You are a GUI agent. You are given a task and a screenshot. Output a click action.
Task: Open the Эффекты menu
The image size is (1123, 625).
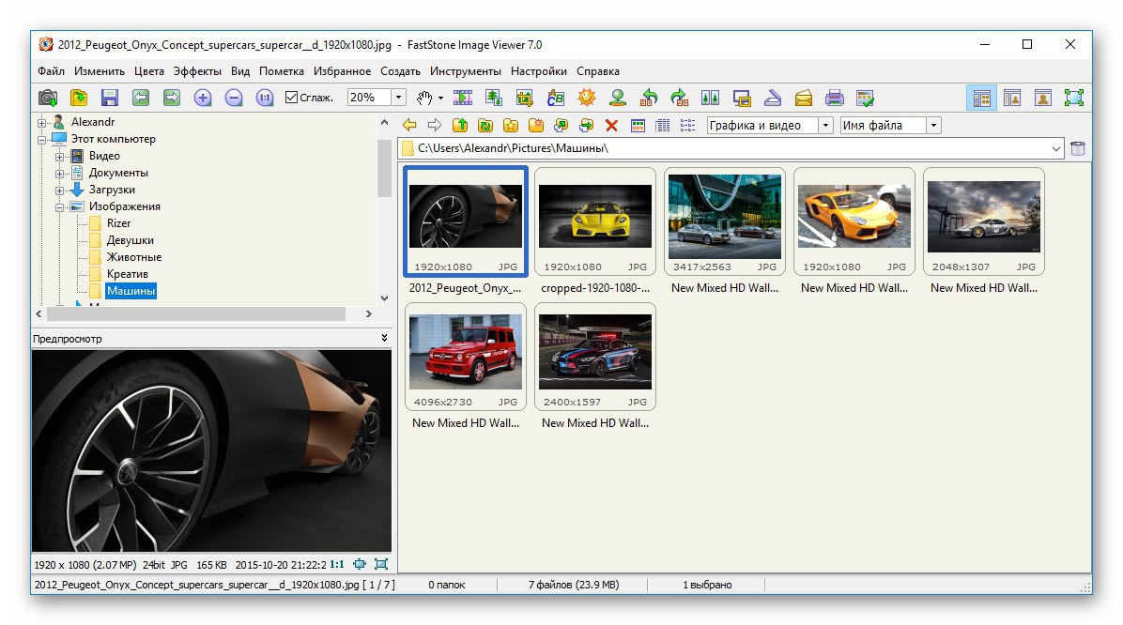tap(197, 71)
